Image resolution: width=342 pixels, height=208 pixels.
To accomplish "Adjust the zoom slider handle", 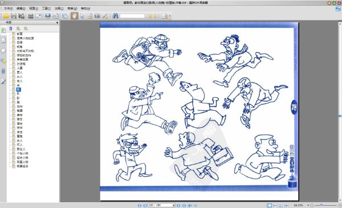I will point(321,205).
